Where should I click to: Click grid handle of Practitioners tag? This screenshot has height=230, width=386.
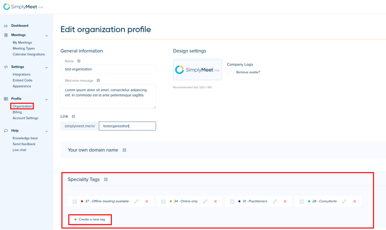(232, 202)
